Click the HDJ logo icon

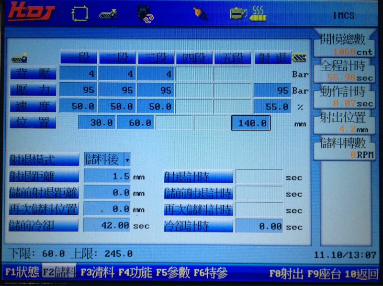(31, 11)
